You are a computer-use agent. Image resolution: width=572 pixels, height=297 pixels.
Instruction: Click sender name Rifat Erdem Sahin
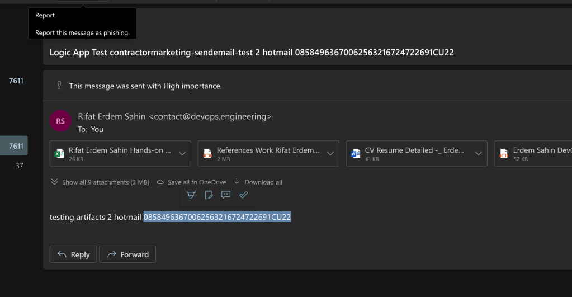pos(112,116)
